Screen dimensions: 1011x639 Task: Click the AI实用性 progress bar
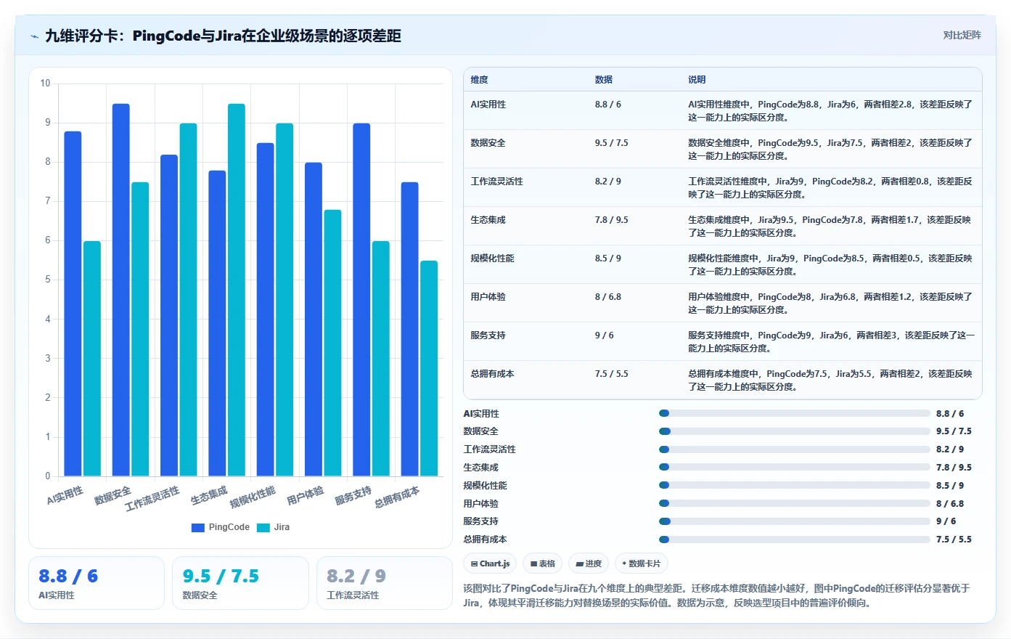794,413
